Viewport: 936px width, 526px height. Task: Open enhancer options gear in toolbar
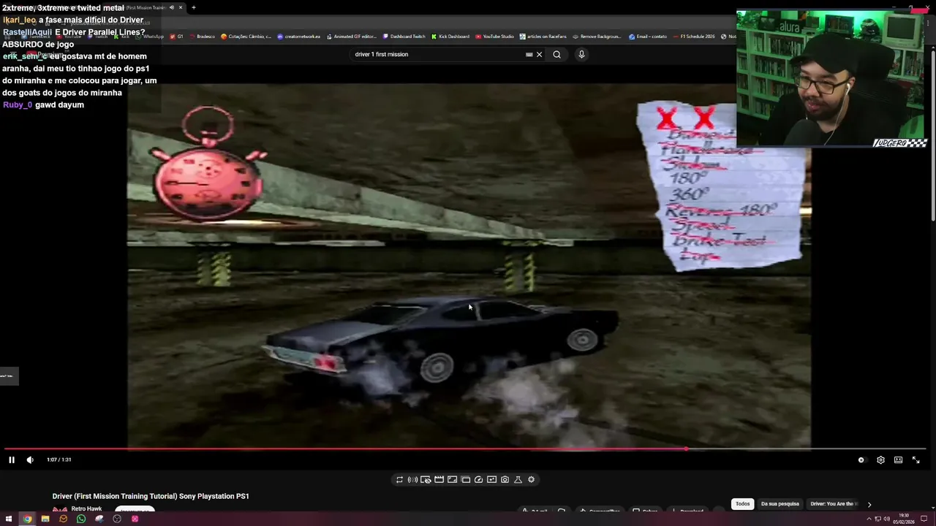pyautogui.click(x=531, y=479)
